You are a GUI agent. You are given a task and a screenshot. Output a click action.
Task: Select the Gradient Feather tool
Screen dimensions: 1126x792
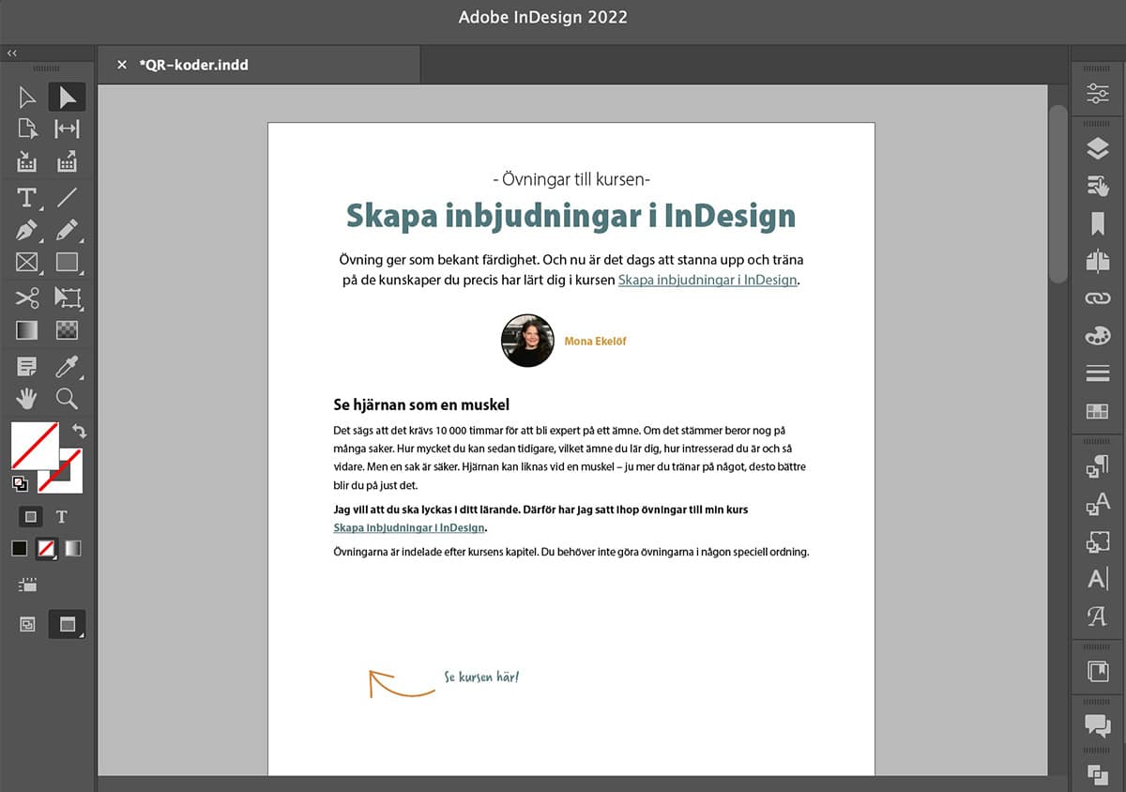click(x=67, y=330)
